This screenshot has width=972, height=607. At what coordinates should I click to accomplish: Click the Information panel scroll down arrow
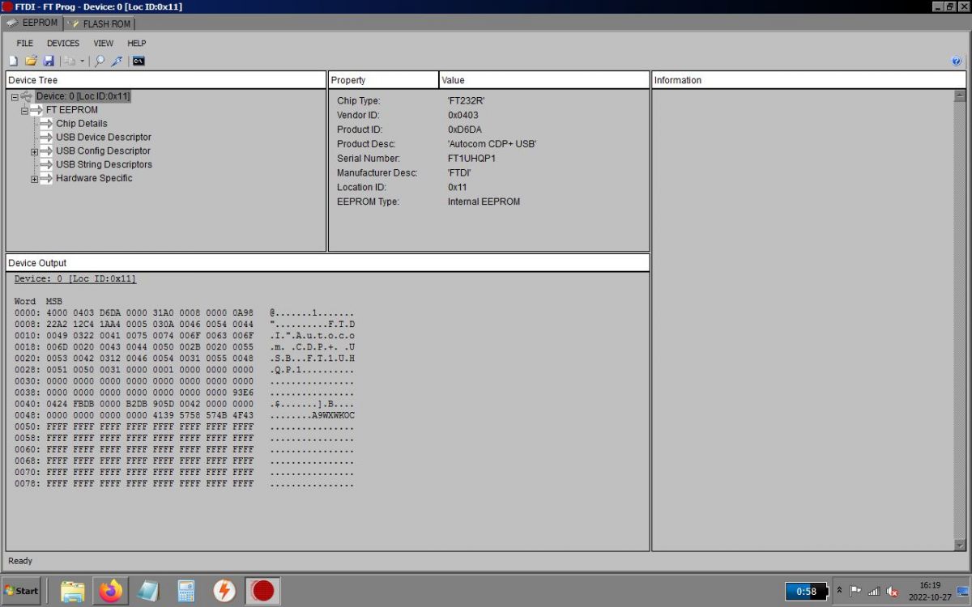tap(960, 546)
